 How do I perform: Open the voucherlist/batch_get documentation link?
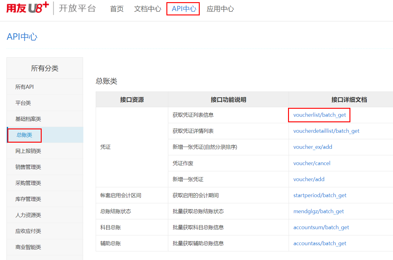click(320, 115)
